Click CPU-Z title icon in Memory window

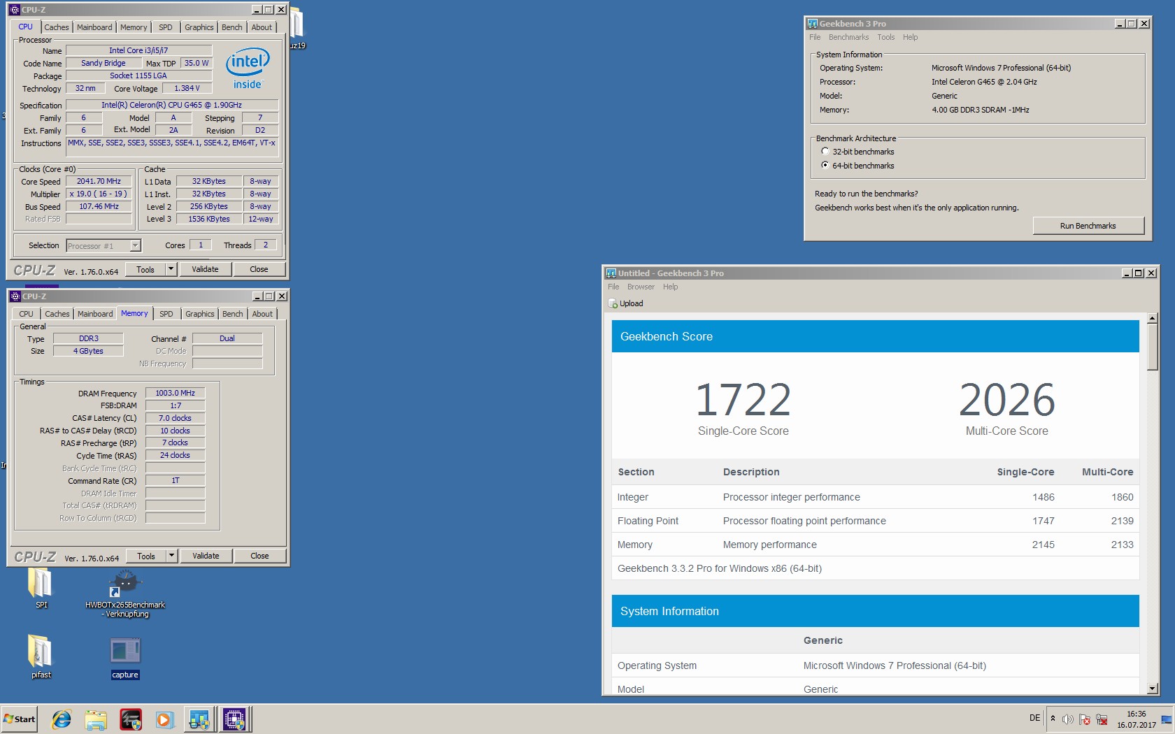15,296
